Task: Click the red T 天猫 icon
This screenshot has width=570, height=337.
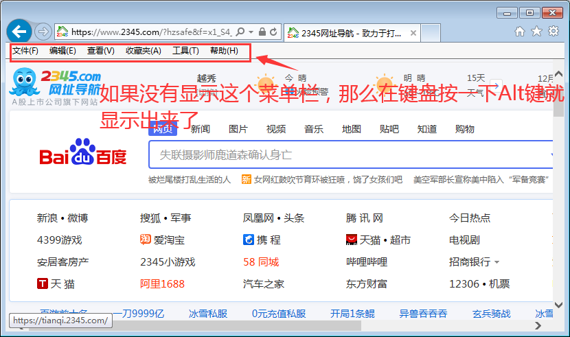Action: point(43,283)
